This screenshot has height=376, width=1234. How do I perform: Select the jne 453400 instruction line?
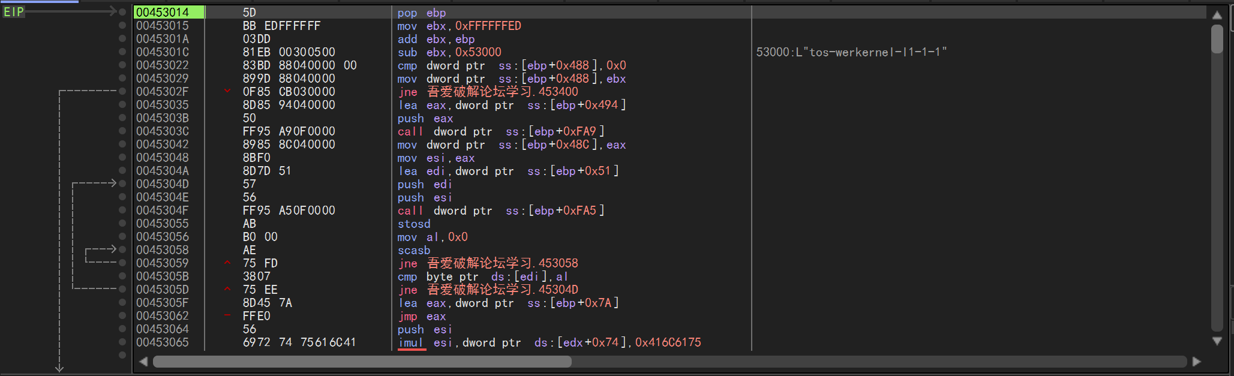pos(487,92)
